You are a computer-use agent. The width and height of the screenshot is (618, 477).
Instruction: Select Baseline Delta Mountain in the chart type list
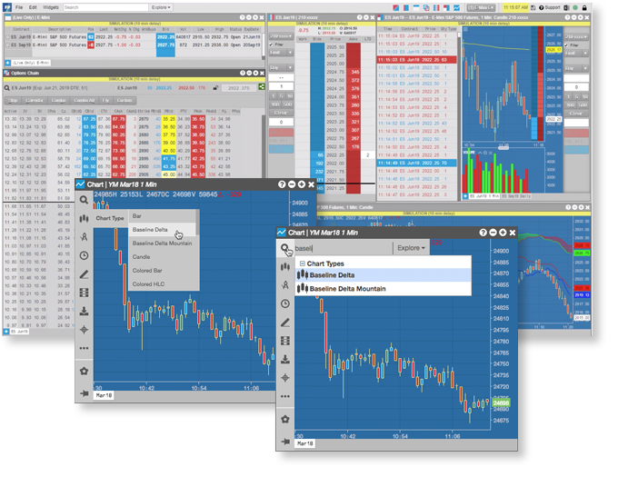pos(162,243)
